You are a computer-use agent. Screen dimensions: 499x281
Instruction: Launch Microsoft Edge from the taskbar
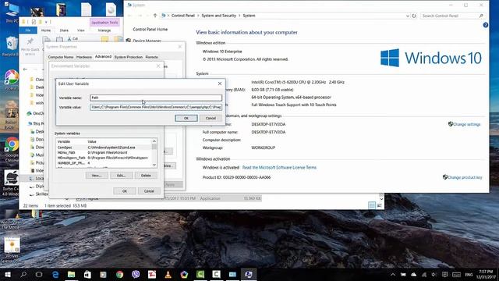[55, 274]
